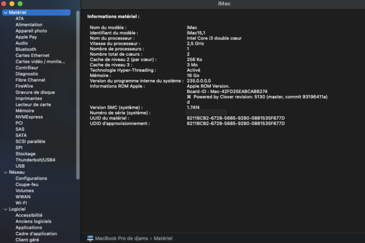Viewport: 365px width, 243px height.
Task: Open Accessibilité under Logiciel
Action: pos(29,215)
